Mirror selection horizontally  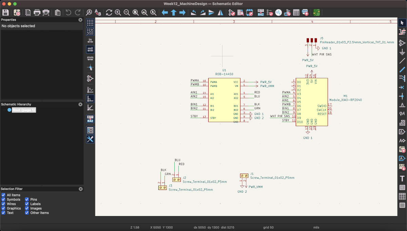[x=220, y=13]
